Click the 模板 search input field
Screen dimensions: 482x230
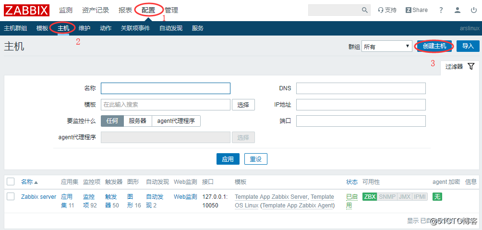click(165, 105)
